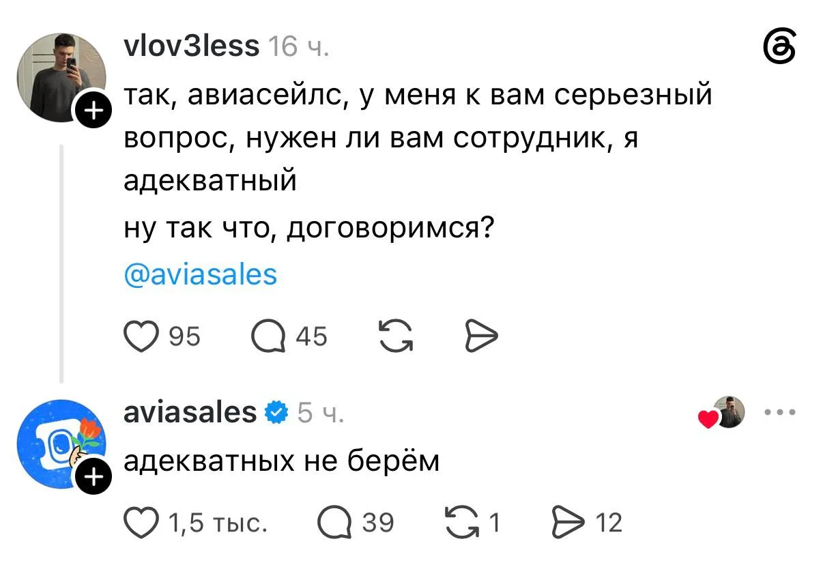Repost the vlov3less post
The width and height of the screenshot is (823, 567).
coord(396,336)
